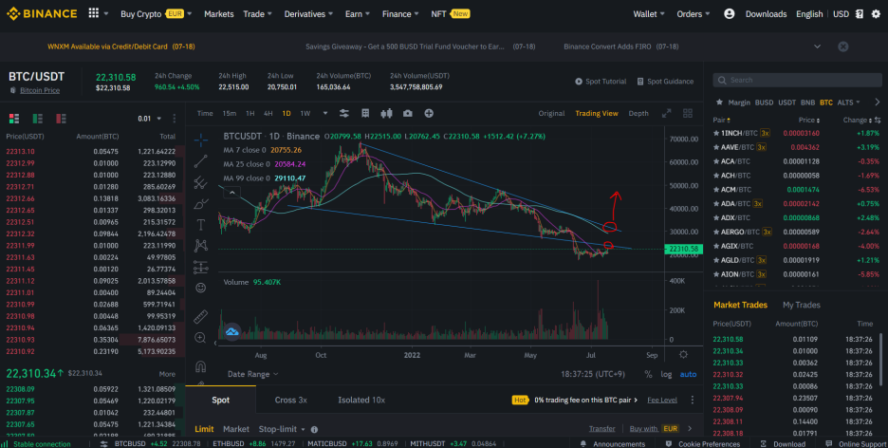The height and width of the screenshot is (448, 888).
Task: Click the pairs Search field
Action: [x=797, y=81]
